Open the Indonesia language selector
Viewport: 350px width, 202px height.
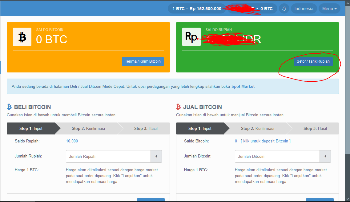(x=304, y=8)
